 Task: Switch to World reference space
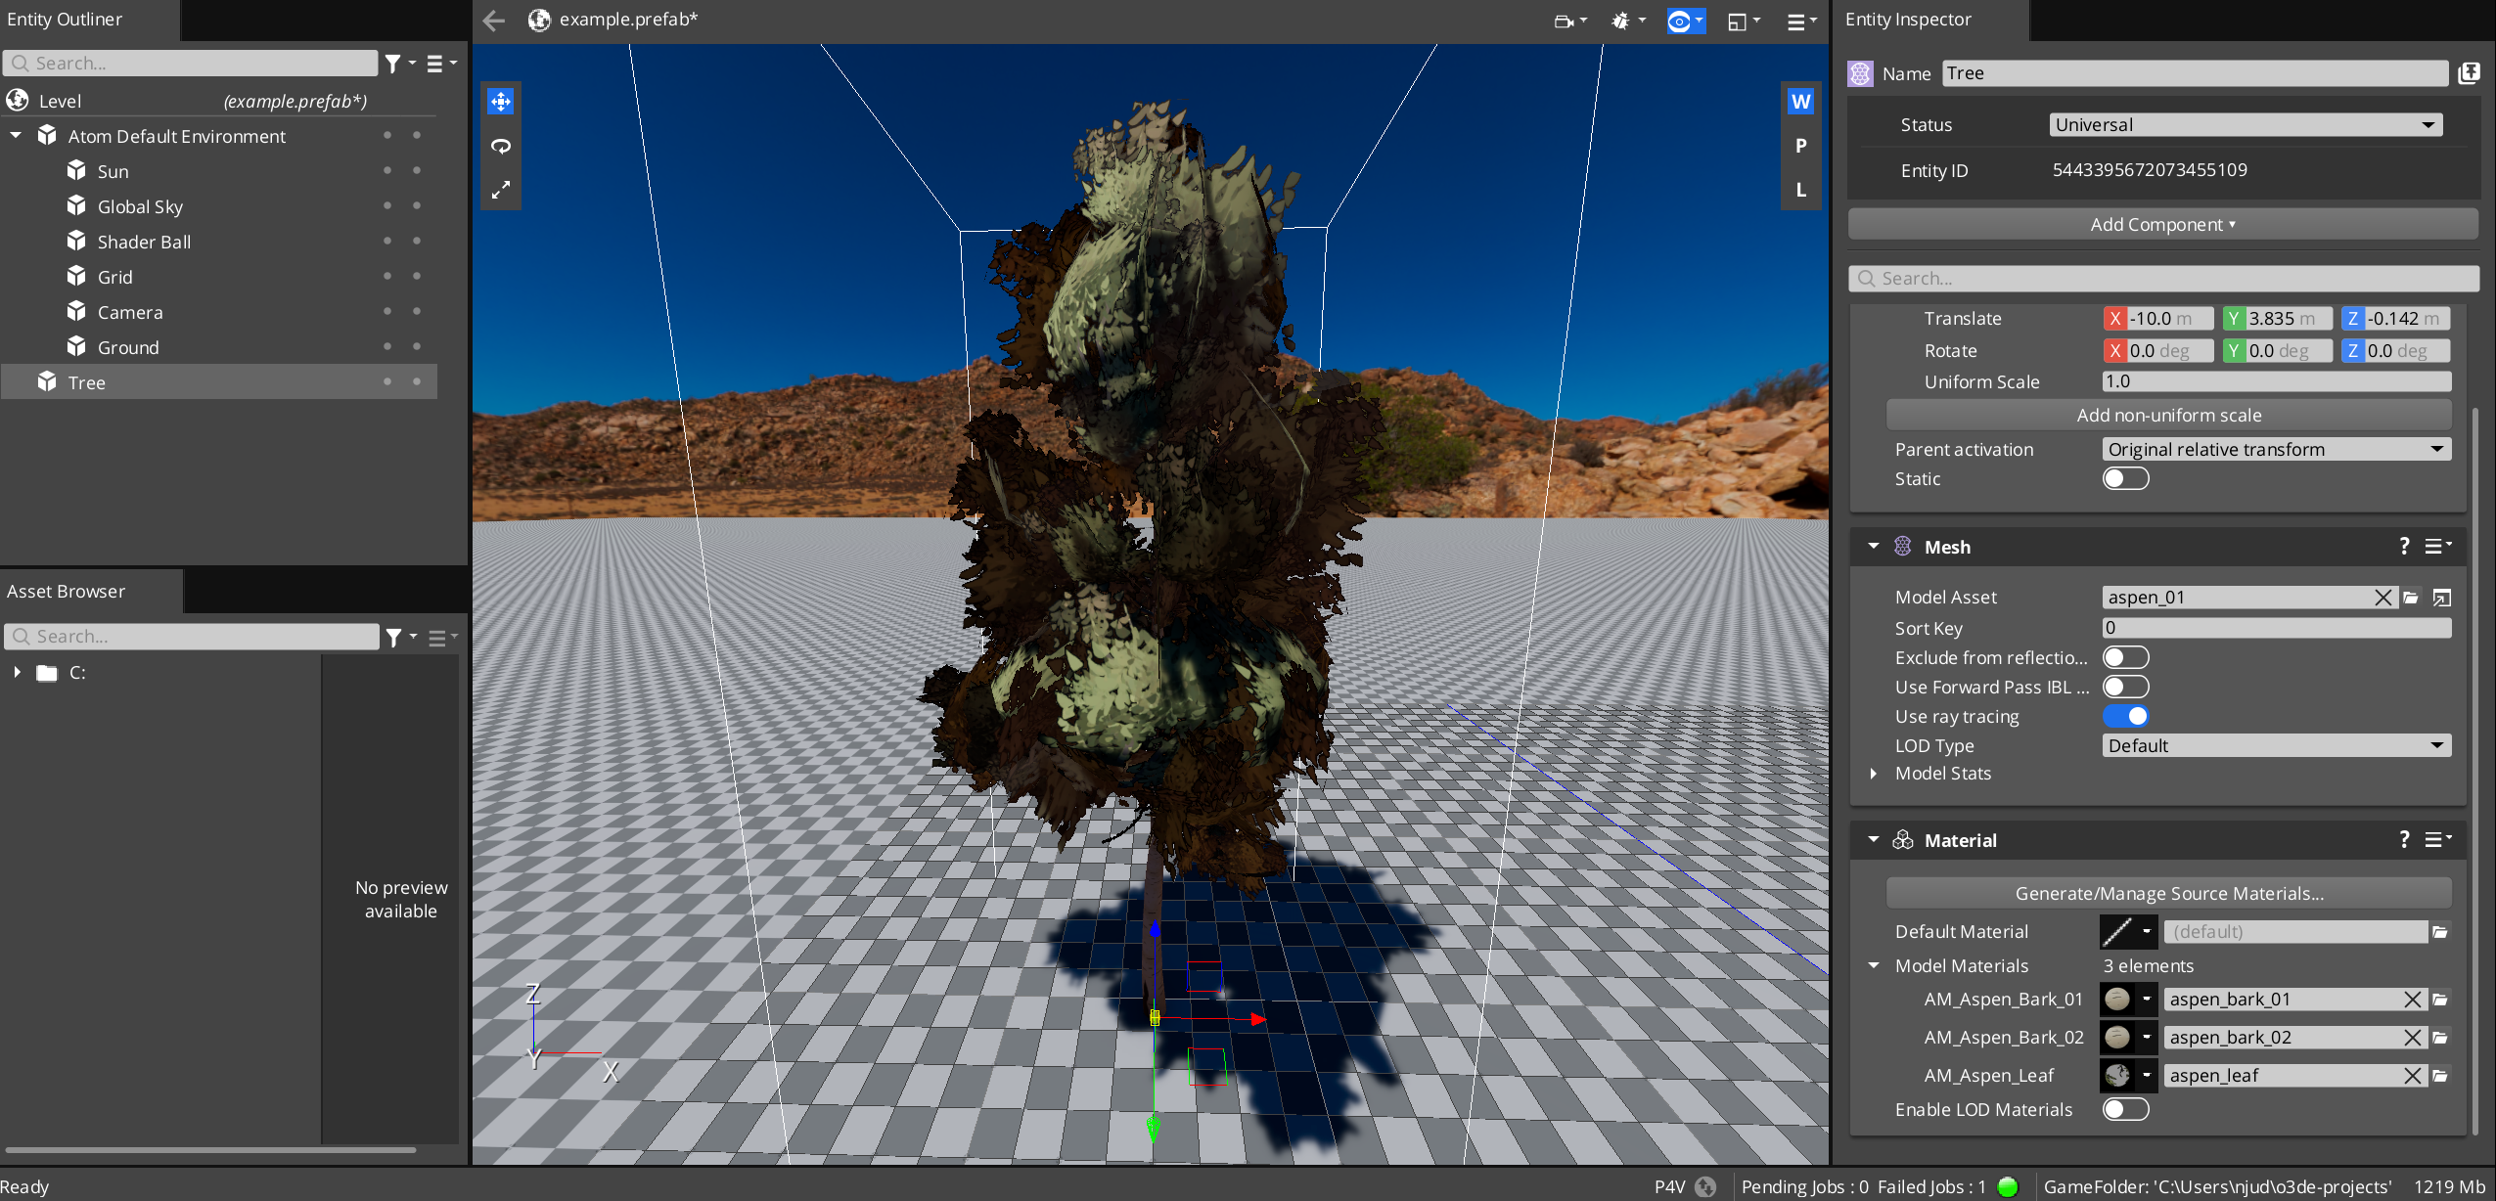tap(1800, 102)
